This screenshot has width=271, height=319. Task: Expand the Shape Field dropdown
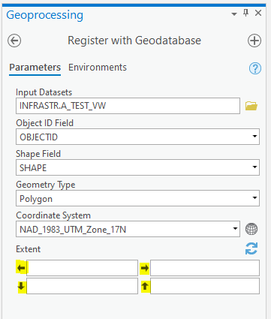coord(254,167)
